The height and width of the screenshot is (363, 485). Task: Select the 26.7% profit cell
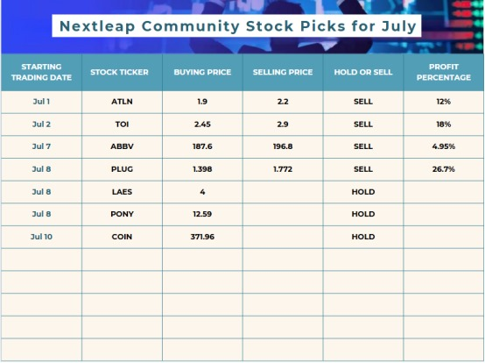point(444,169)
